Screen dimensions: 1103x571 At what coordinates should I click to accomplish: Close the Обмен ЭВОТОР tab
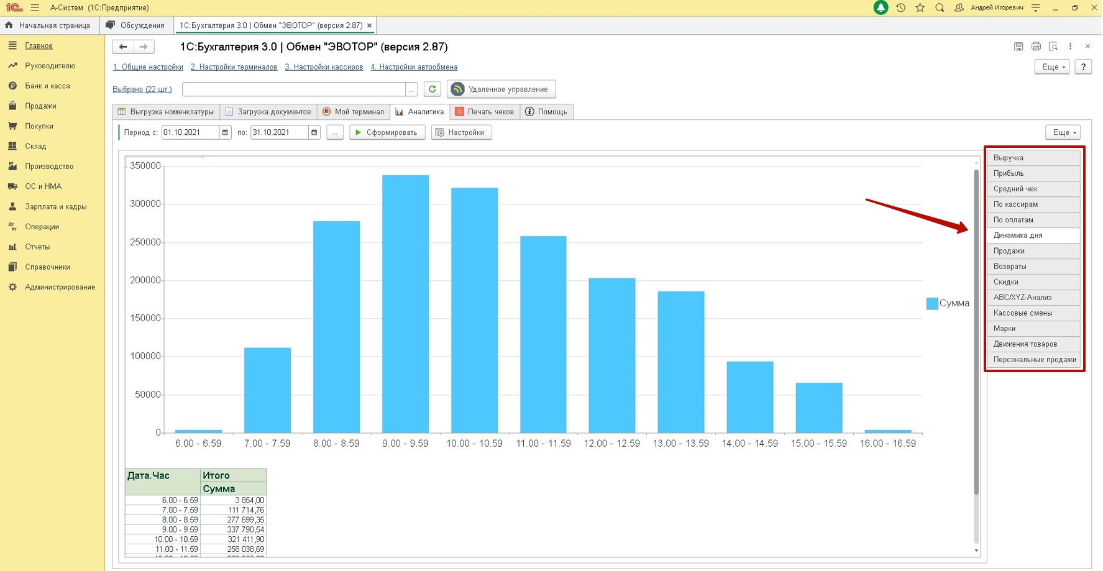370,25
